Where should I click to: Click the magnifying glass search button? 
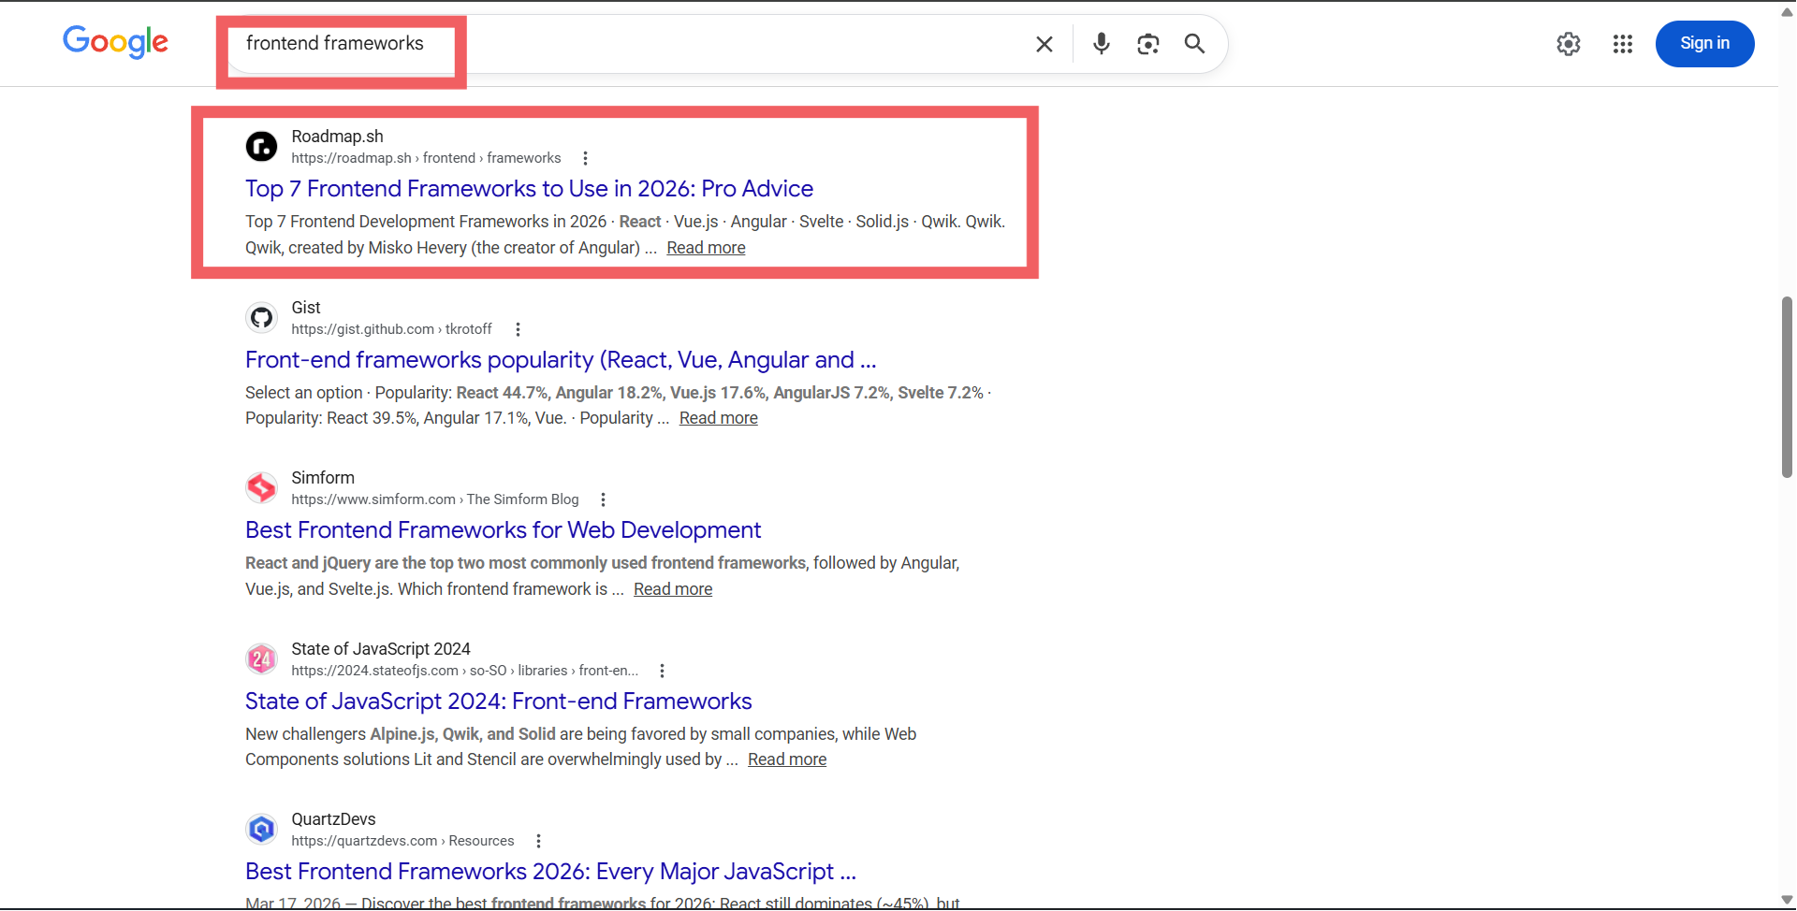coord(1194,43)
